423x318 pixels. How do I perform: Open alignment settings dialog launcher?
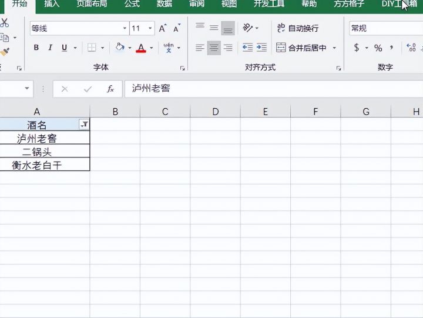pyautogui.click(x=338, y=68)
